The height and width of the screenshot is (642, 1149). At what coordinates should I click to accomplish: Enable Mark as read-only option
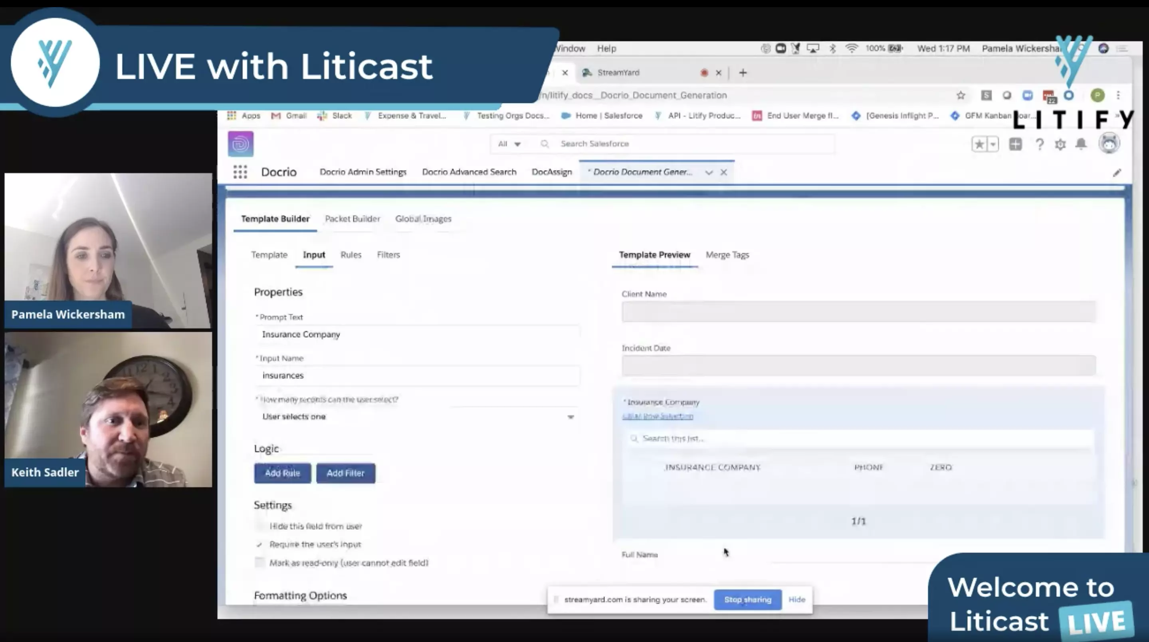click(x=259, y=562)
